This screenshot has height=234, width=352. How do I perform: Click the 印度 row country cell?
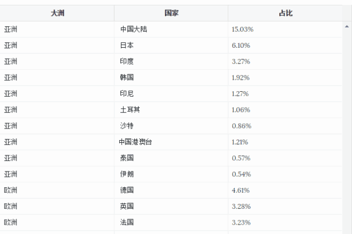(127, 62)
